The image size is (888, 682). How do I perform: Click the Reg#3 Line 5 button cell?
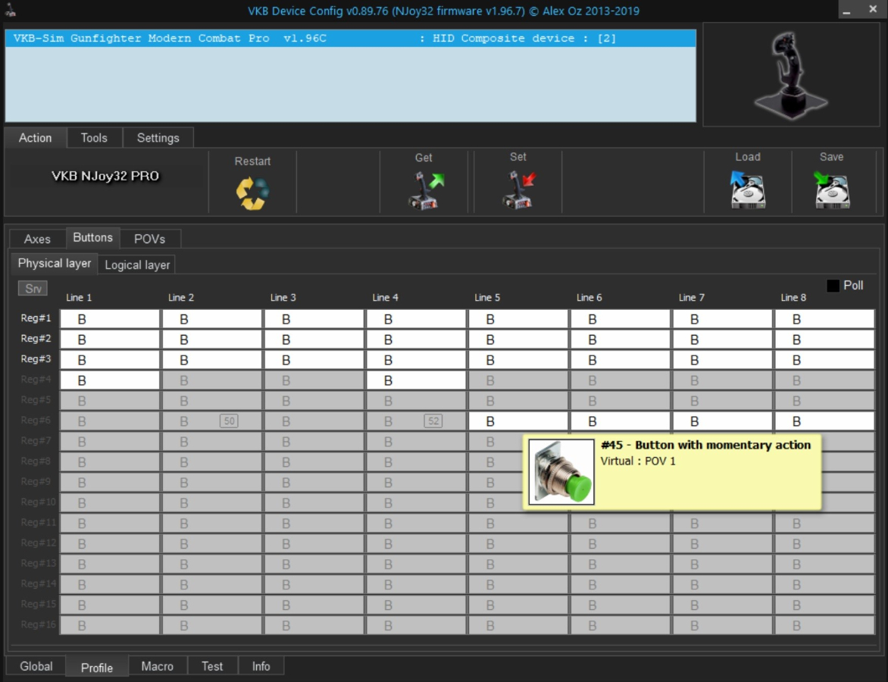click(x=518, y=360)
